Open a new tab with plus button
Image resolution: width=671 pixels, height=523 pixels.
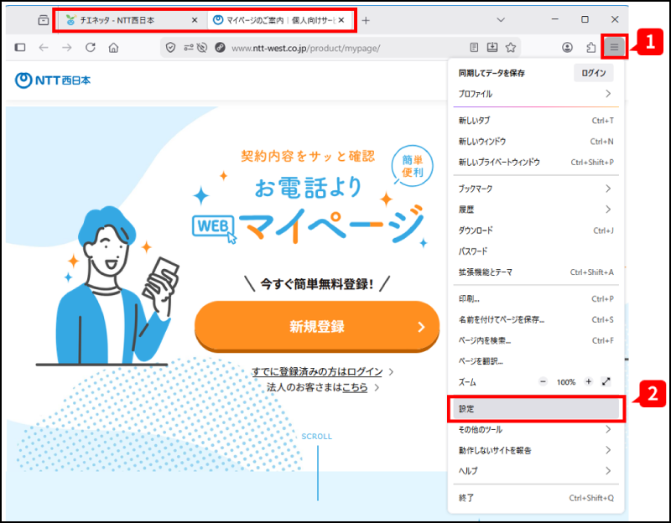click(366, 20)
